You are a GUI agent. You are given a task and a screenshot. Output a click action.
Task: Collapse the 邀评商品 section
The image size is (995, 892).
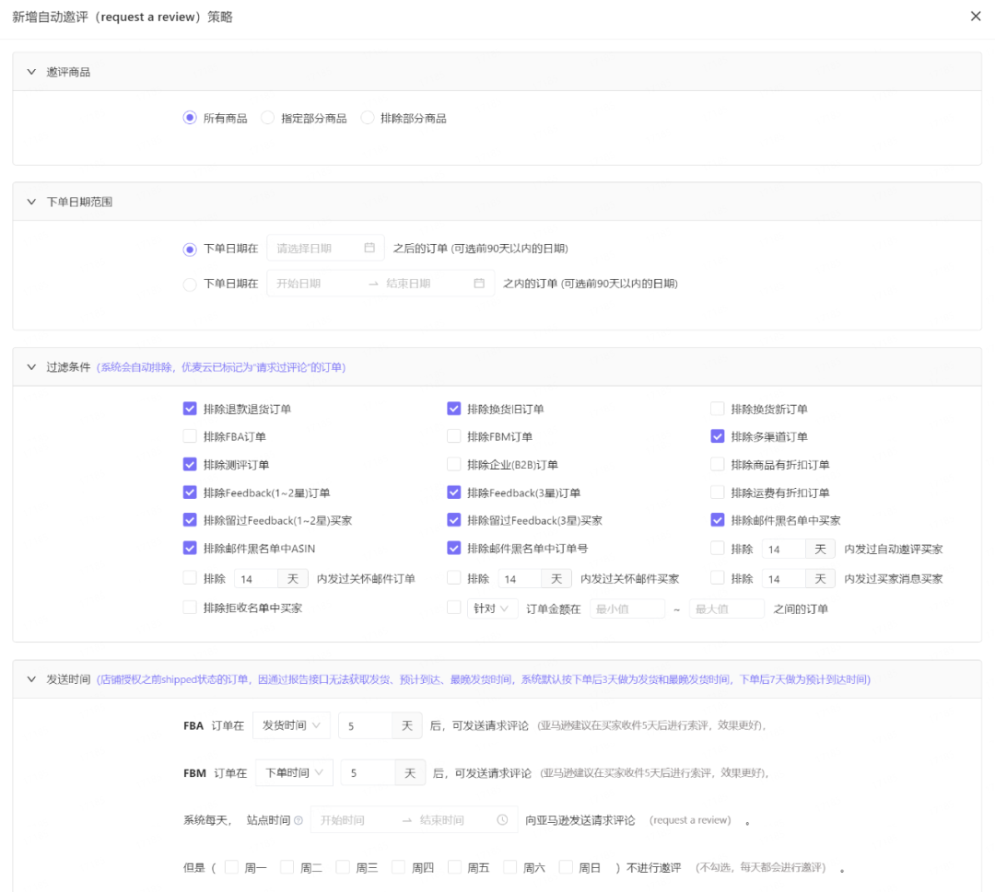(31, 72)
